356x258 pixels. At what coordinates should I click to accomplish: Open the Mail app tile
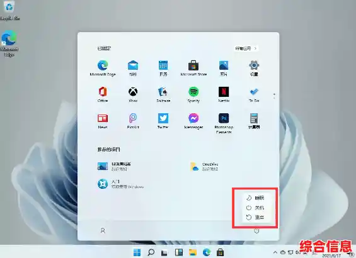pos(133,68)
